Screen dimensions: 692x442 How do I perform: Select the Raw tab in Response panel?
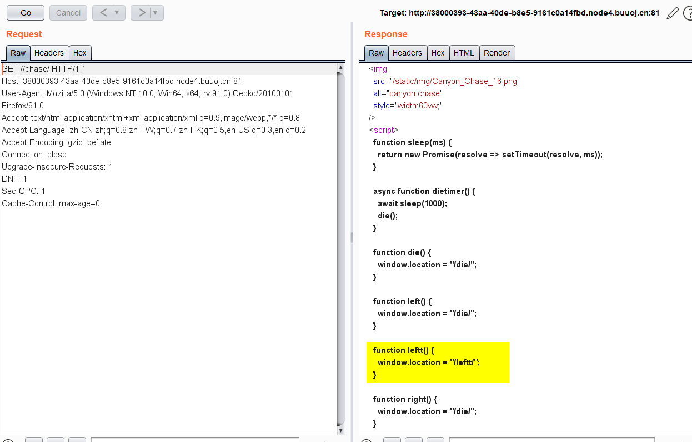click(x=376, y=53)
